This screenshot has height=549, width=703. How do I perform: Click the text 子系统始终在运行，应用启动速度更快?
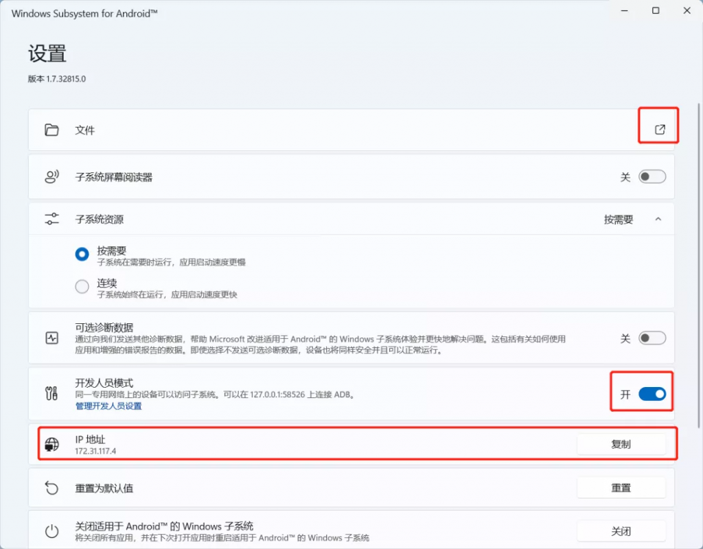click(x=168, y=295)
